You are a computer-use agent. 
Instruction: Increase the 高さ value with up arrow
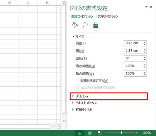(x=144, y=42)
